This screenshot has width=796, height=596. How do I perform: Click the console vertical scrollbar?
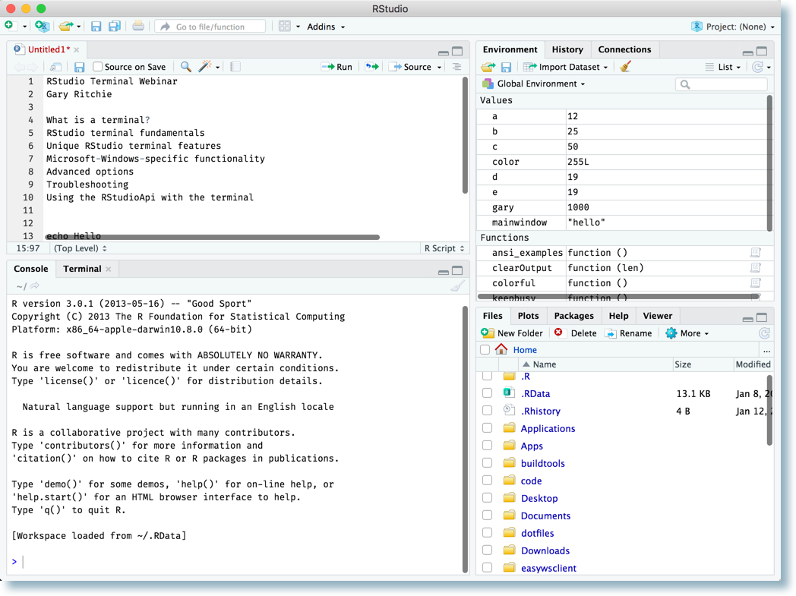tap(465, 439)
